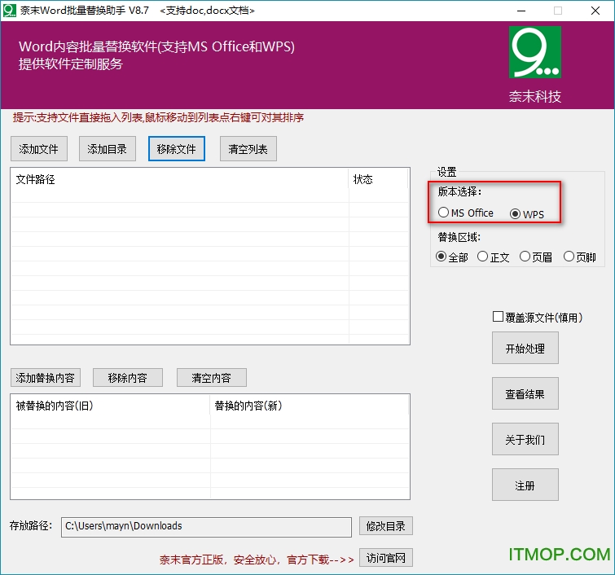The height and width of the screenshot is (575, 615).
Task: Click the 清空内容 button
Action: pyautogui.click(x=212, y=378)
